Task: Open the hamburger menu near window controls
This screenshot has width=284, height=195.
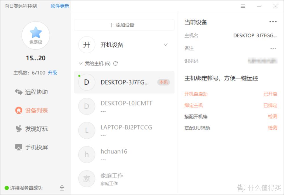Action: (x=243, y=6)
